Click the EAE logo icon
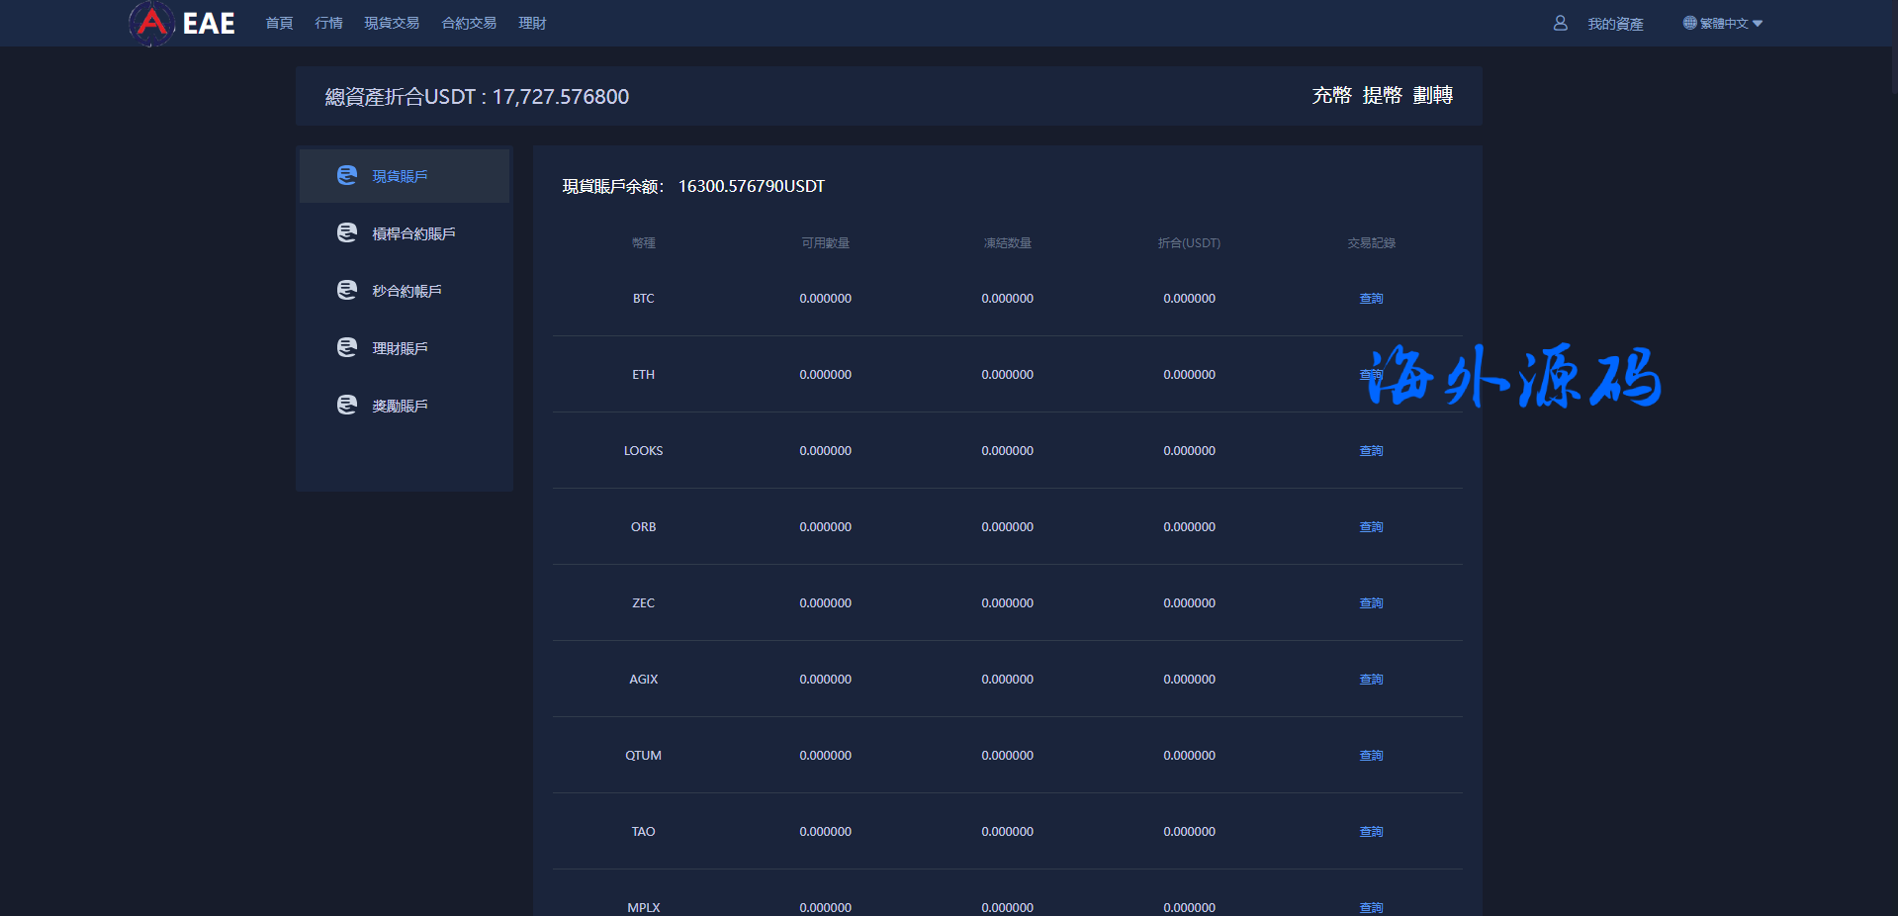 click(x=151, y=23)
